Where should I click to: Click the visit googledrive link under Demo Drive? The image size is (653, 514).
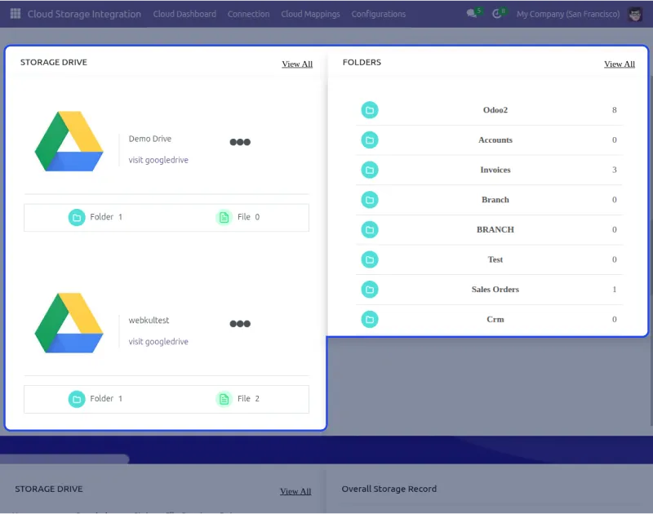159,160
